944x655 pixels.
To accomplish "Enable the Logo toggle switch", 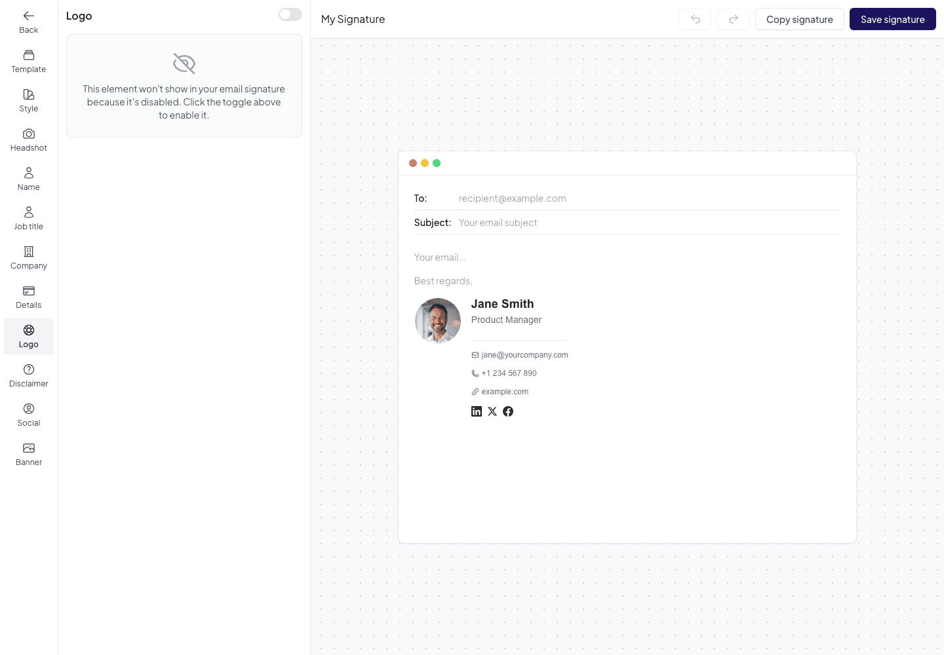I will (290, 14).
